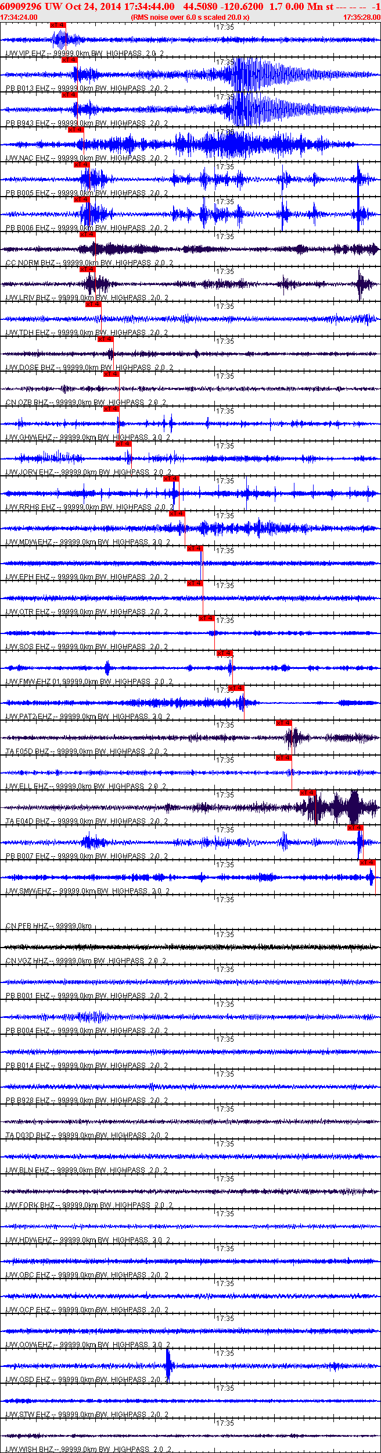Select the UW.DOSE BHZ station label

pos(89,368)
